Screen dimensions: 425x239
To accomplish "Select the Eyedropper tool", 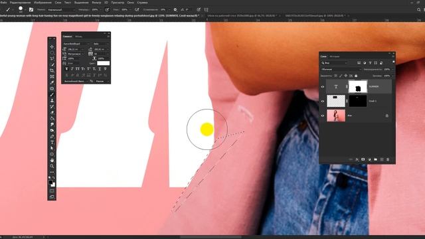I will pyautogui.click(x=52, y=82).
